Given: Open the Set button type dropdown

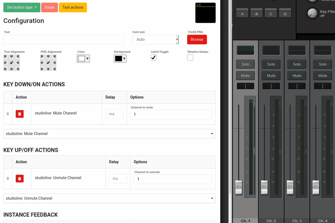Looking at the screenshot, I should [x=22, y=7].
